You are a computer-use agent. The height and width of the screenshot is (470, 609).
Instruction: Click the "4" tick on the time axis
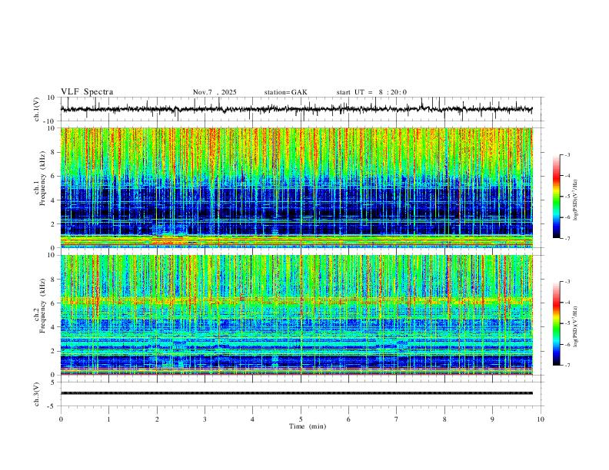252,419
